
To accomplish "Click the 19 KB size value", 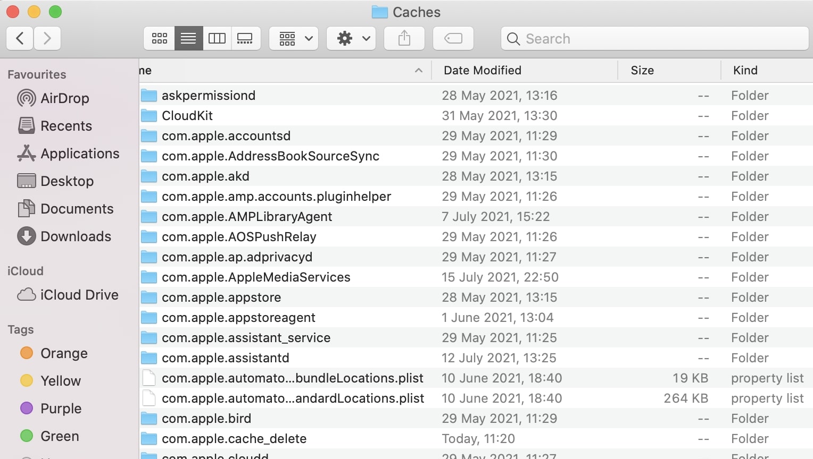I will coord(690,378).
